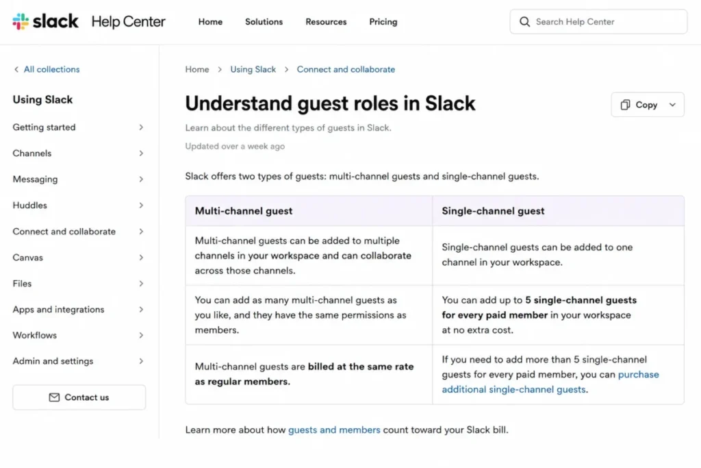701x468 pixels.
Task: Expand the Getting started section
Action: pyautogui.click(x=141, y=127)
